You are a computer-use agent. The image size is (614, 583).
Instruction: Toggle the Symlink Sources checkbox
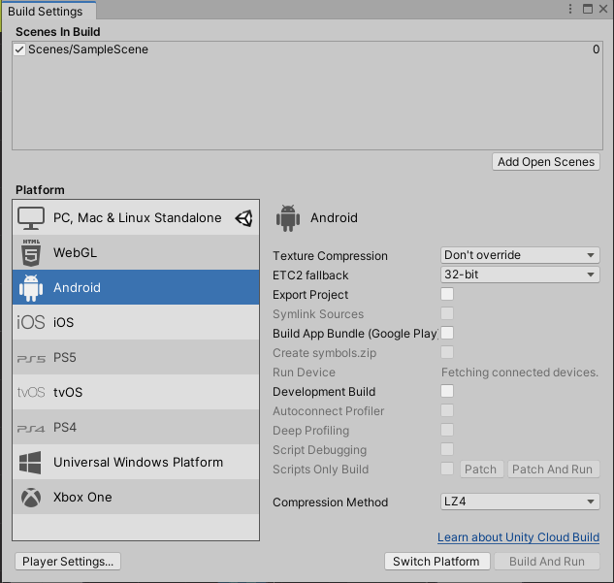click(x=447, y=313)
